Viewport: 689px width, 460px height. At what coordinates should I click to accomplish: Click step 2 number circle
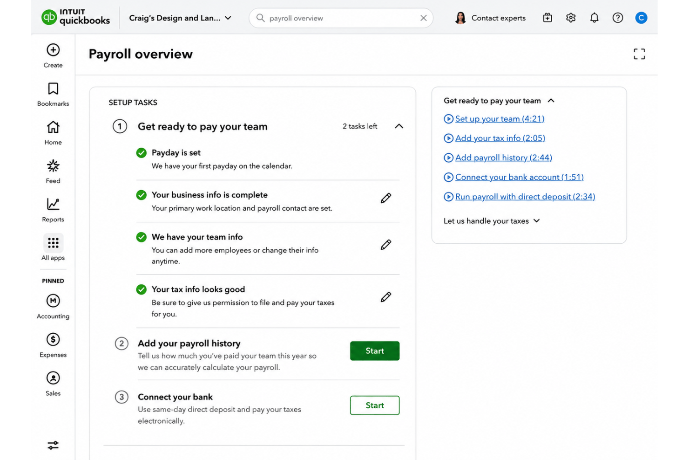(x=122, y=343)
